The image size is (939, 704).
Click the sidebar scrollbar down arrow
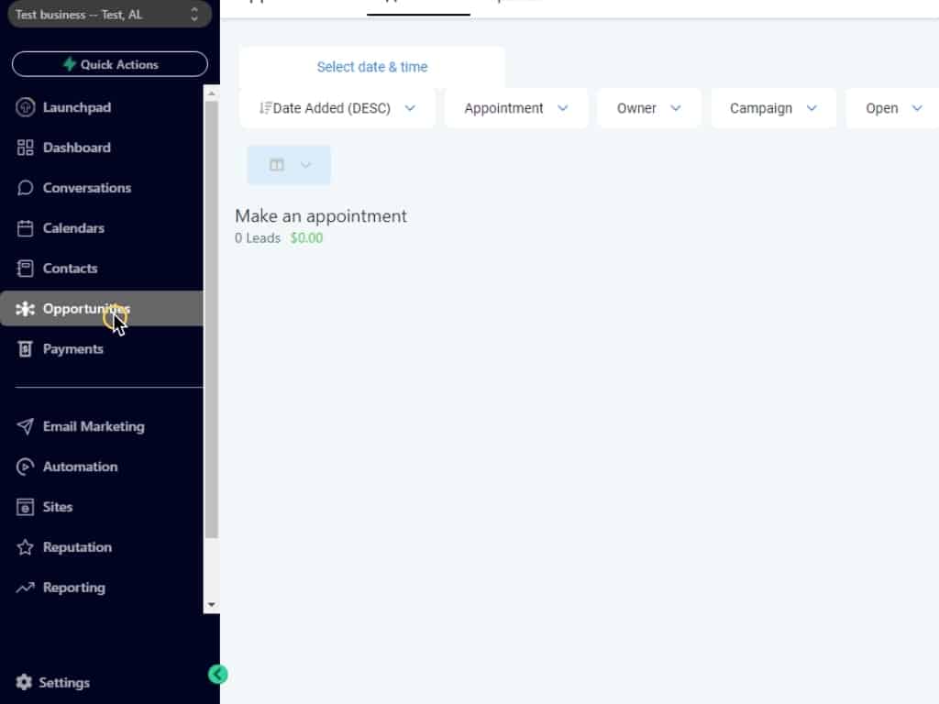click(212, 605)
